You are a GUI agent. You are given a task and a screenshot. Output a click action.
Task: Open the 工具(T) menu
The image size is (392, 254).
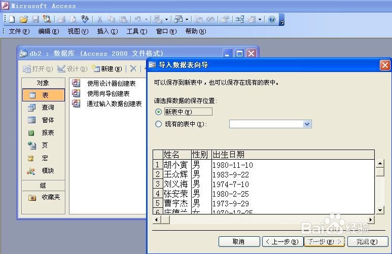pyautogui.click(x=137, y=31)
